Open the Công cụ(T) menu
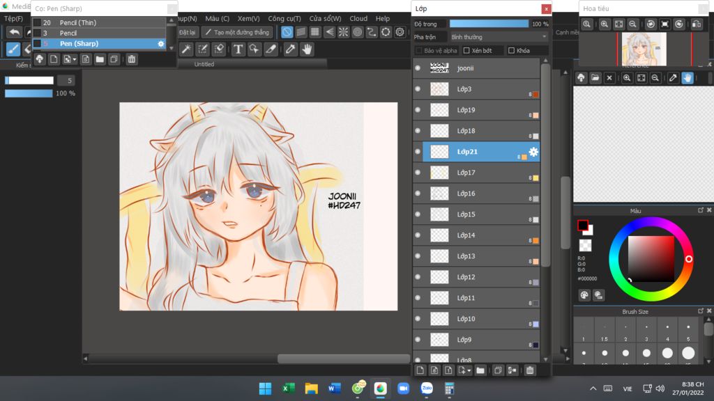Viewport: 714px width, 401px height. coord(284,19)
